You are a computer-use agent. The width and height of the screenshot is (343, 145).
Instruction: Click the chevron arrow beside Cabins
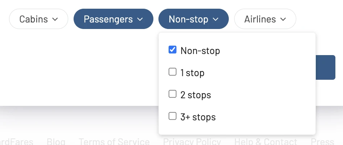[x=55, y=19]
